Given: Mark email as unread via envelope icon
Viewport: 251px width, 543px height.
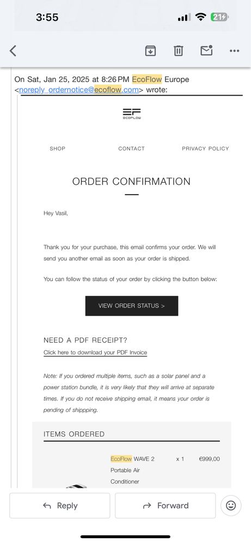Looking at the screenshot, I should pos(206,51).
